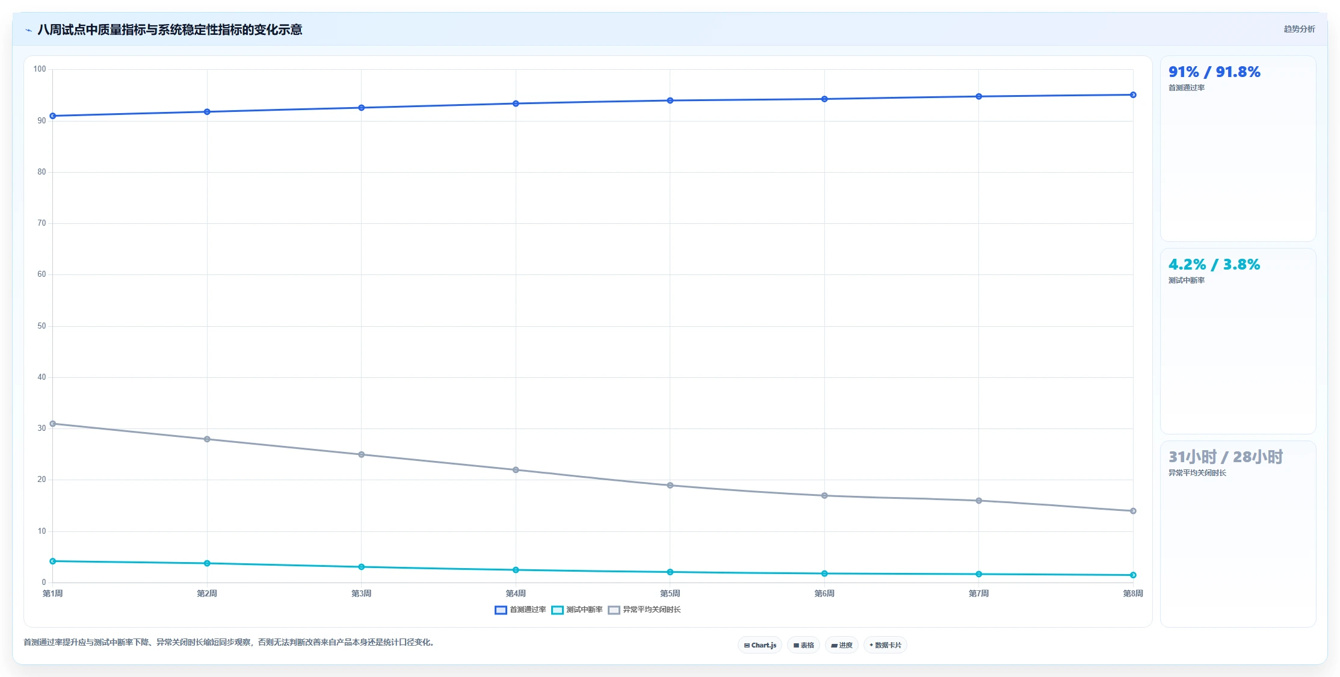The width and height of the screenshot is (1340, 677).
Task: Click the 30 y-axis tick label
Action: tap(42, 428)
